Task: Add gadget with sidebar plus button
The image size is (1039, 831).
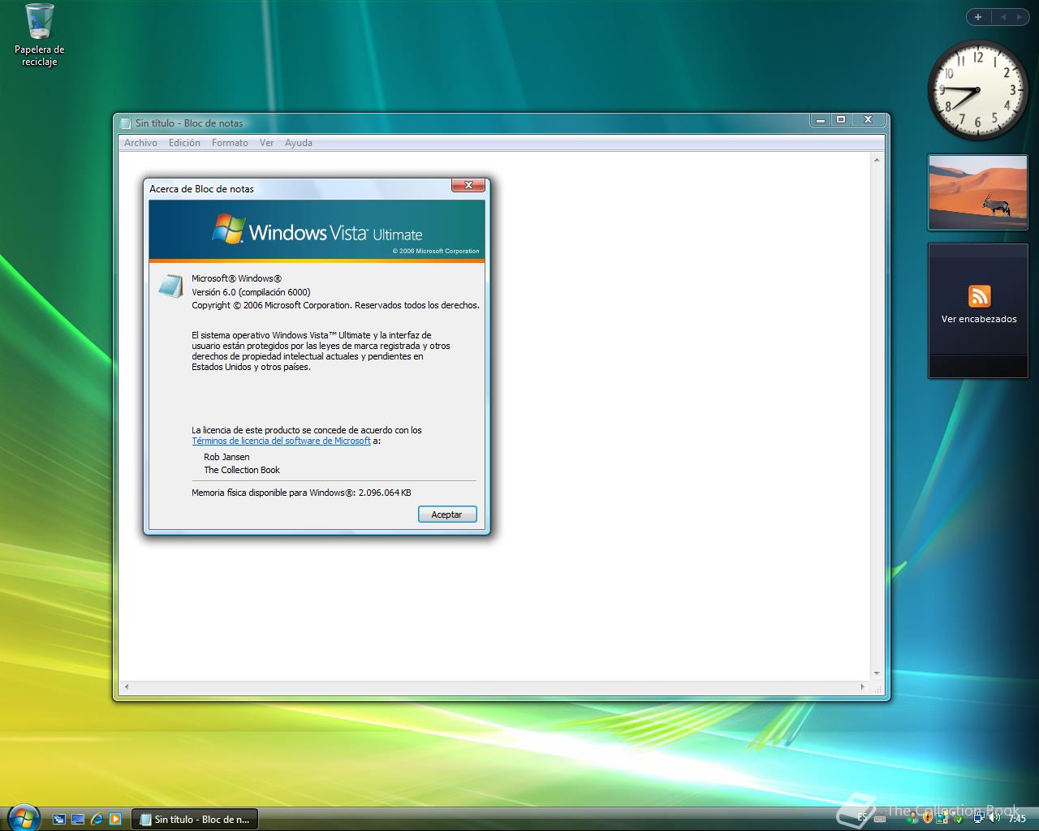Action: point(978,16)
